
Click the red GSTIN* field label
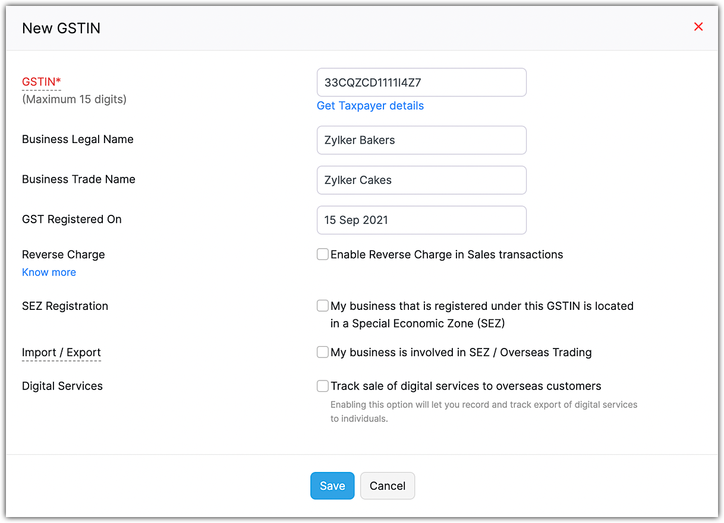pyautogui.click(x=42, y=82)
